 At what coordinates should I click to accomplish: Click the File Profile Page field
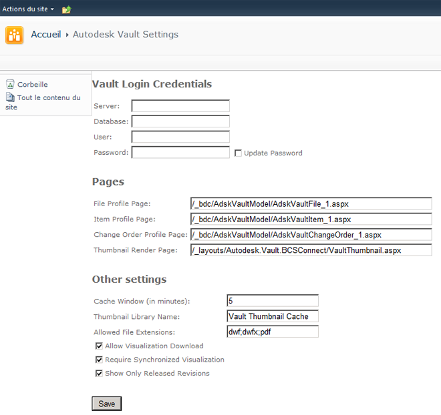coord(311,203)
